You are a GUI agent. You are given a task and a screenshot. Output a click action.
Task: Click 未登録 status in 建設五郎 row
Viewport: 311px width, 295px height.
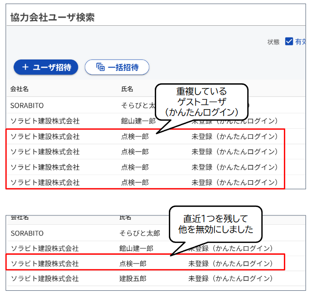coord(230,279)
